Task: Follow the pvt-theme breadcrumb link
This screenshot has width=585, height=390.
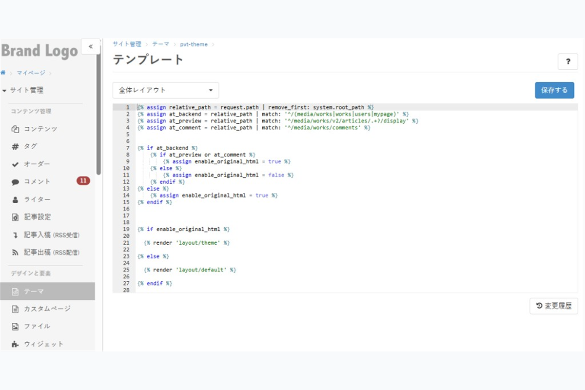Action: click(194, 44)
